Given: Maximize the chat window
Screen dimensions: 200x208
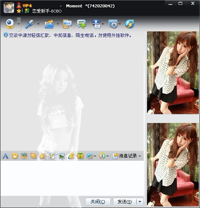Looking at the screenshot, I should click(180, 3).
